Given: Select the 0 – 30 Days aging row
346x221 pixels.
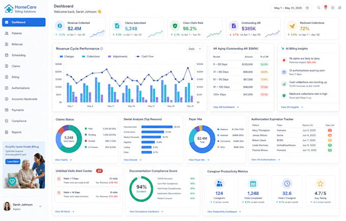Looking at the screenshot, I should 241,65.
